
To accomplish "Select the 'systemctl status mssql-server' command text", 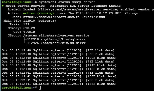I will (x=67, y=2).
